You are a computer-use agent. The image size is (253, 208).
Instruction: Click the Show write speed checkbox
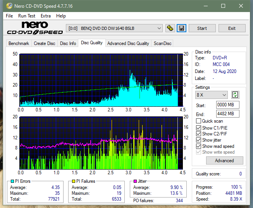coord(198,152)
